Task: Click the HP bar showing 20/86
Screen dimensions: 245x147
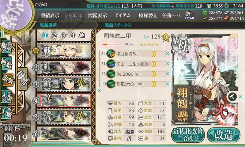Action: pos(112,44)
